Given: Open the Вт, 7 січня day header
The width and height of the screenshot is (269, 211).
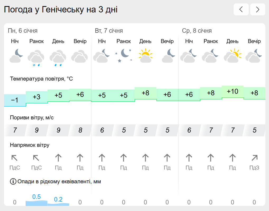Looking at the screenshot, I should (109, 31).
